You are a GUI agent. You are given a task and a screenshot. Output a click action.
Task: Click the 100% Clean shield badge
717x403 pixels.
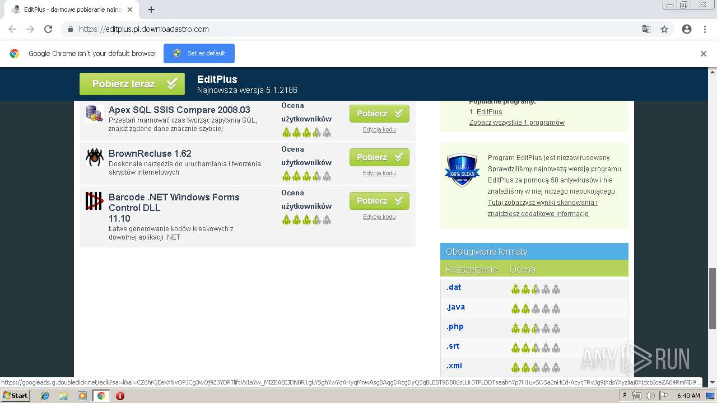462,170
